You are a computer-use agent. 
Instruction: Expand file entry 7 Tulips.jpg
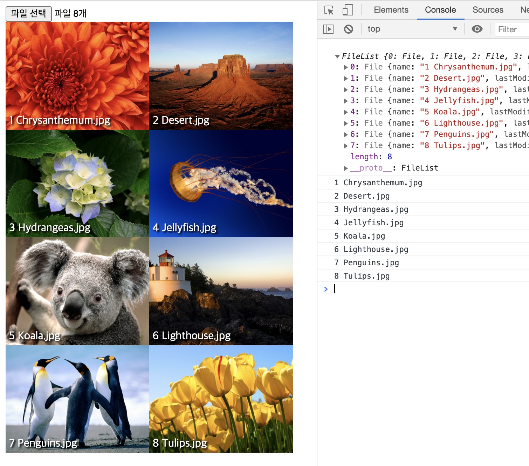346,146
